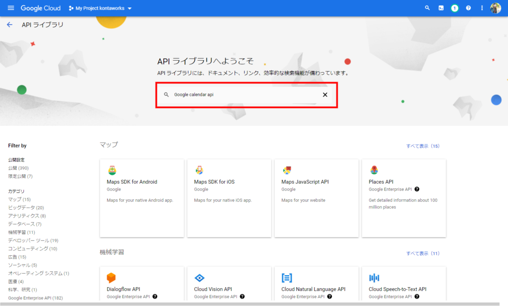Click the magnifier icon in API search box
Image resolution: width=508 pixels, height=306 pixels.
(166, 94)
